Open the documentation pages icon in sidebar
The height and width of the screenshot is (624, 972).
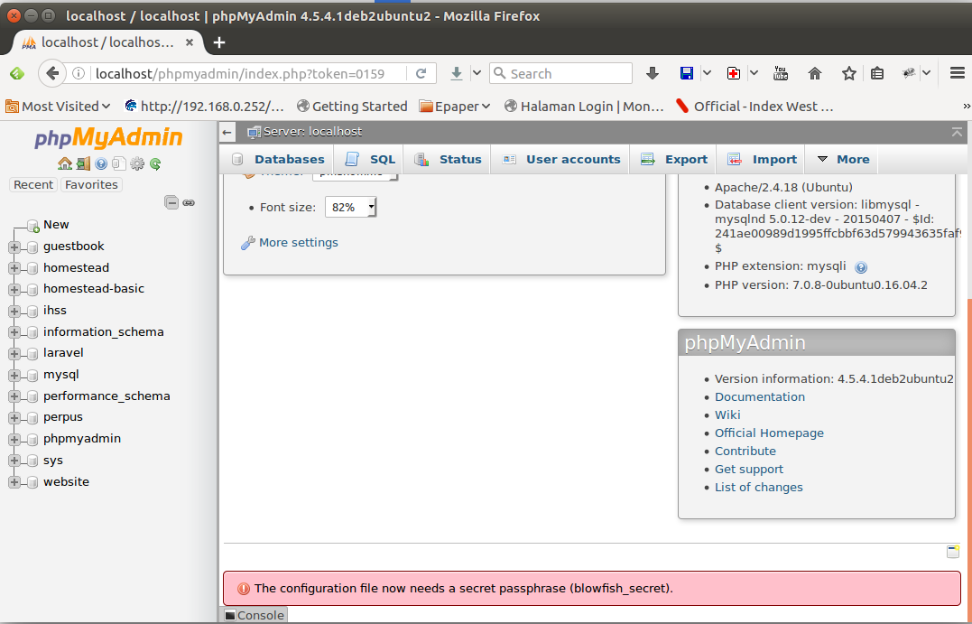coord(119,163)
